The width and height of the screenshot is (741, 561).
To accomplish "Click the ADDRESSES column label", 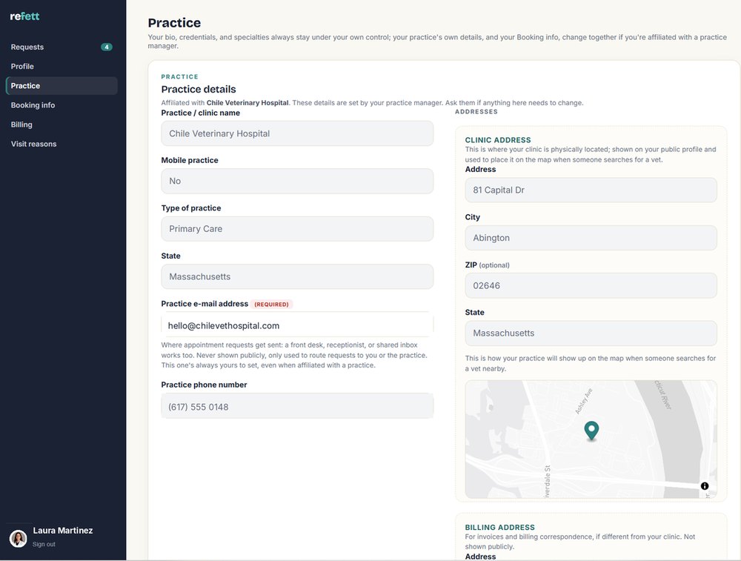I will point(476,112).
